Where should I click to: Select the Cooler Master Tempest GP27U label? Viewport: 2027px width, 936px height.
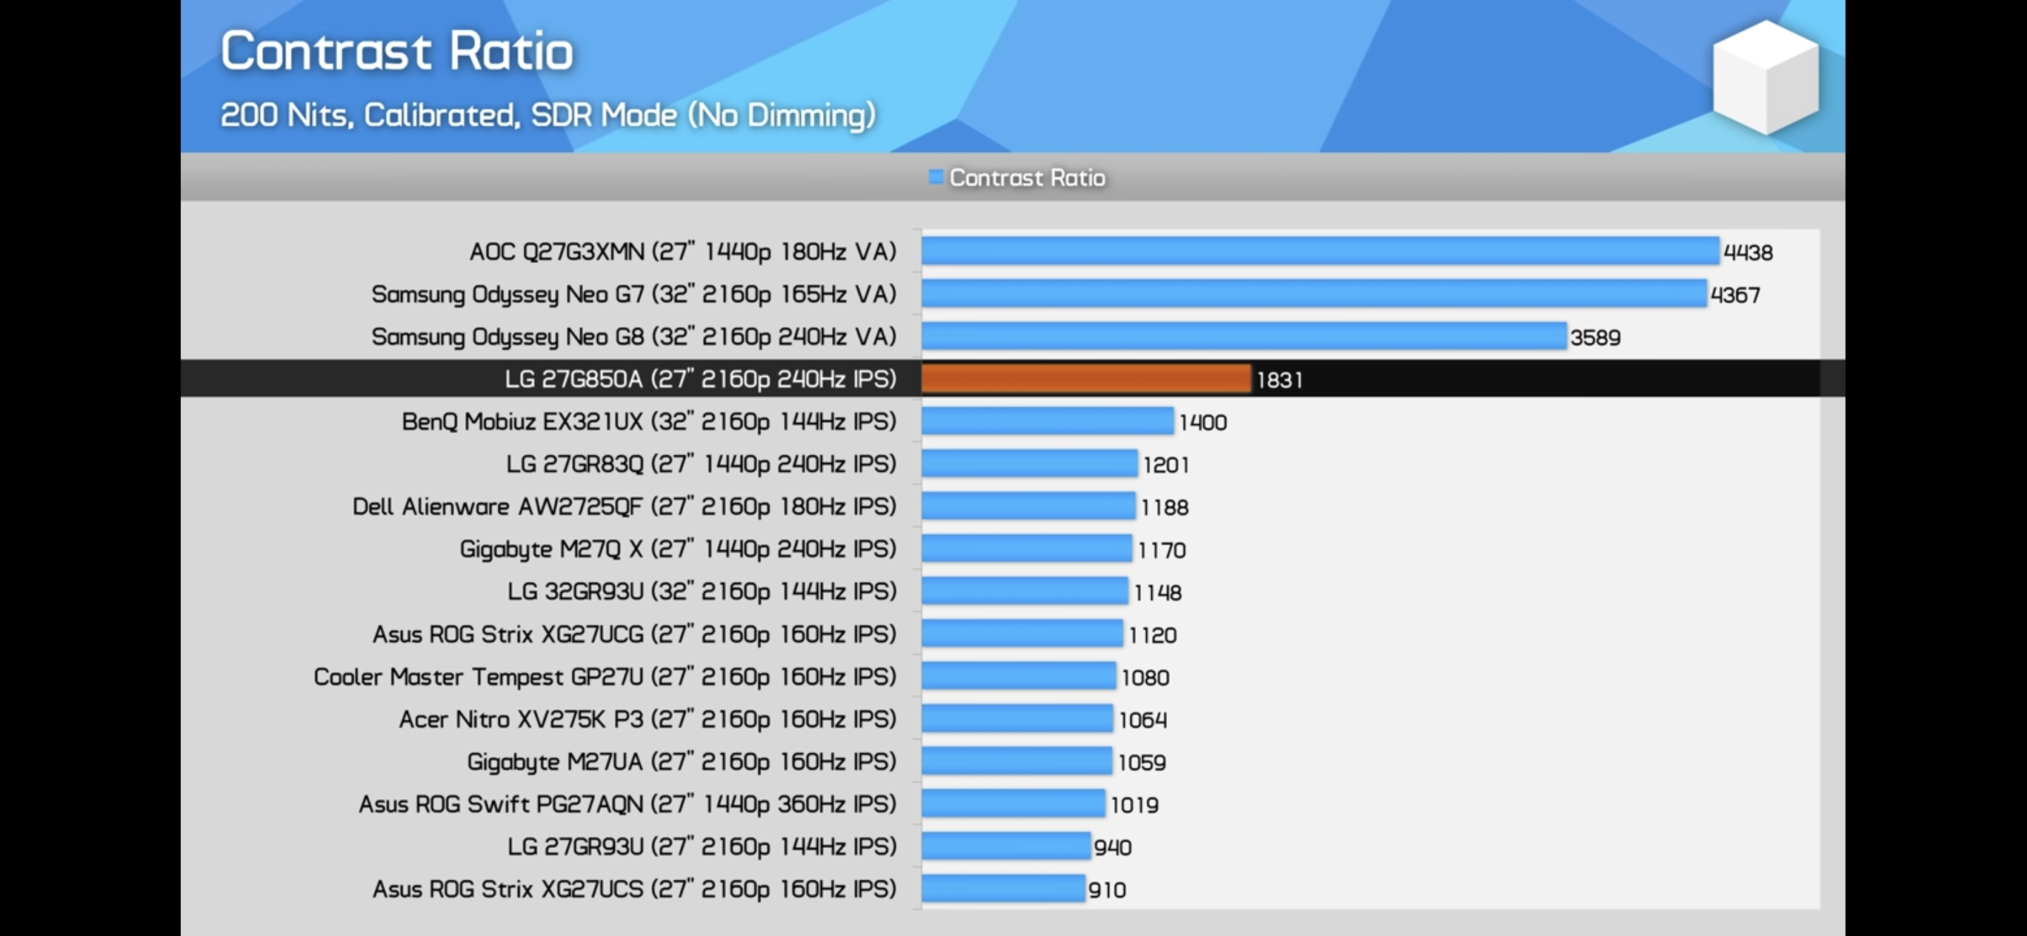pyautogui.click(x=605, y=676)
